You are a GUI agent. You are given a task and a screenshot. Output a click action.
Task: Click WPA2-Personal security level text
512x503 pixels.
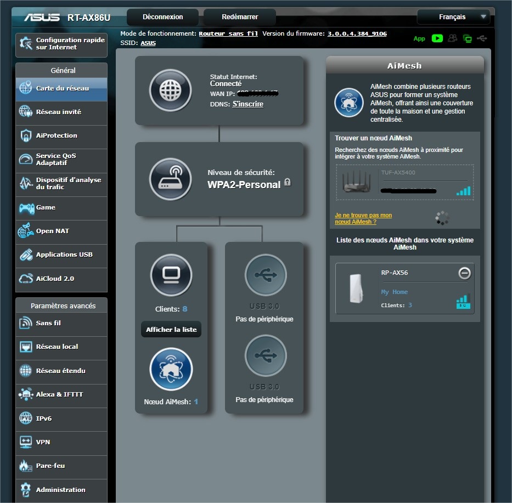point(244,185)
